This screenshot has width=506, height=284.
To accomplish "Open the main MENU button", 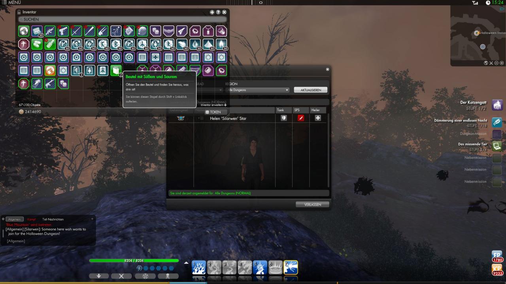I will (11, 2).
